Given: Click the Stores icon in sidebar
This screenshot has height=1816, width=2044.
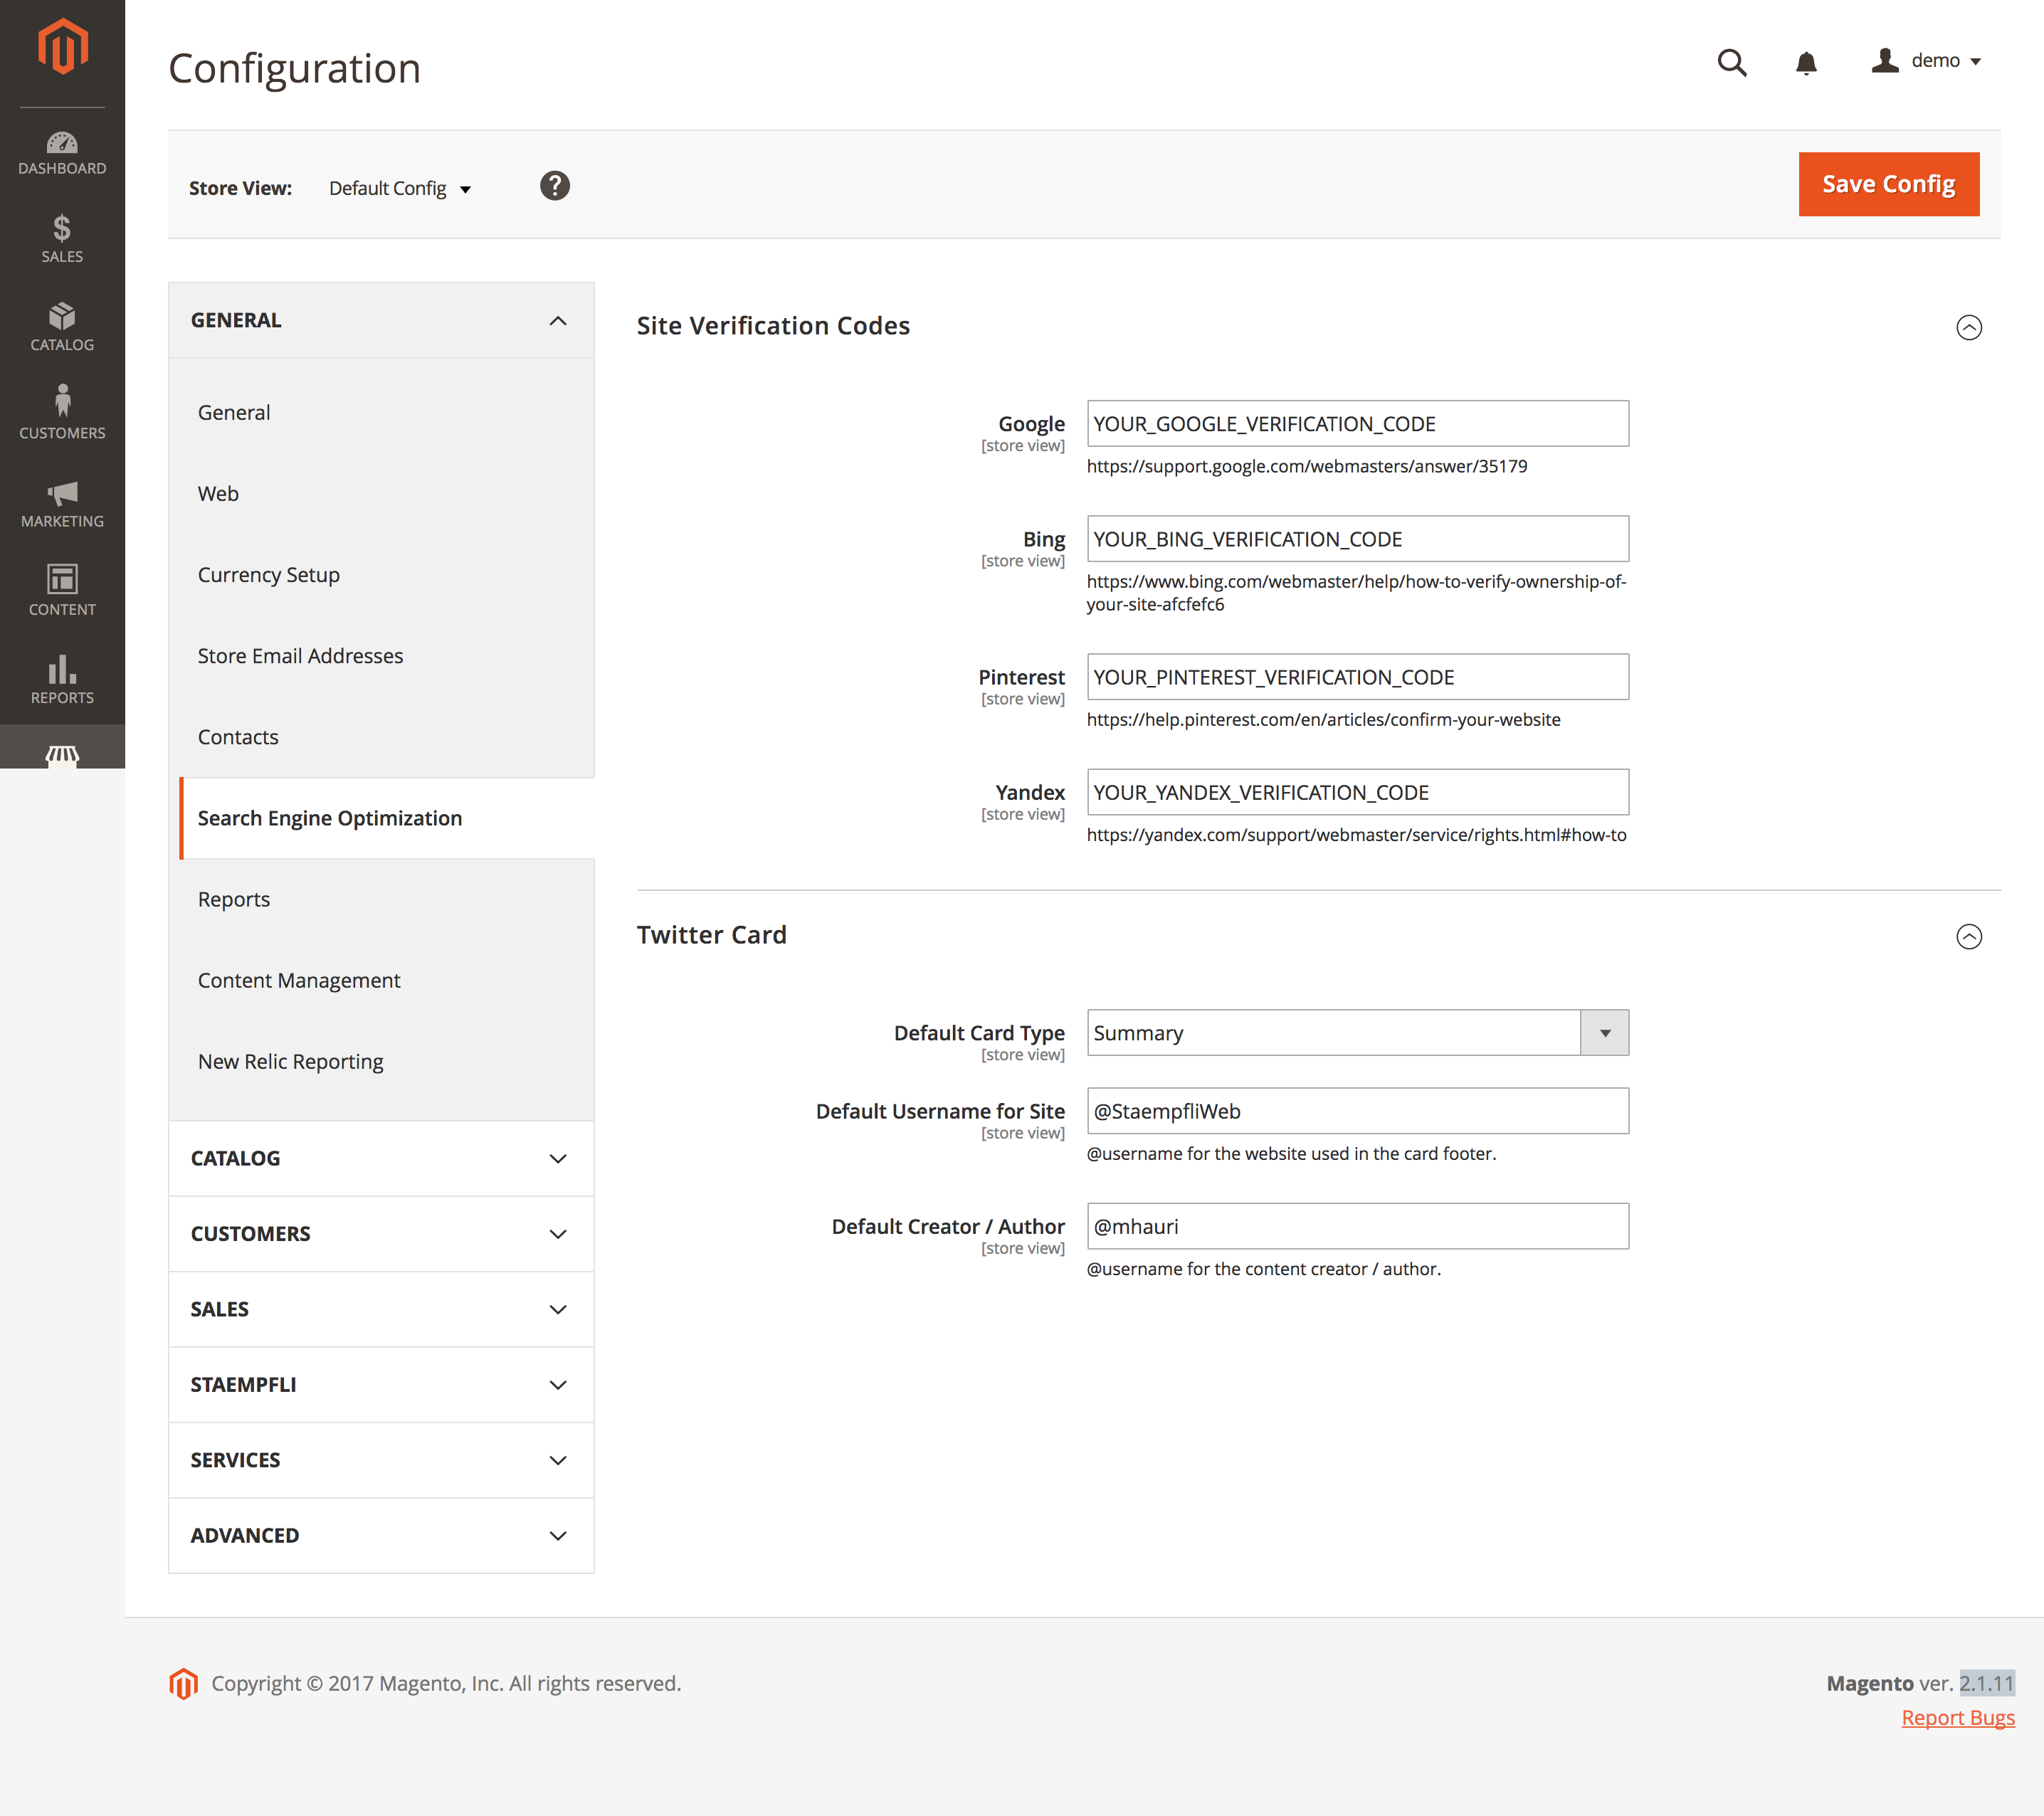Looking at the screenshot, I should pos(61,757).
